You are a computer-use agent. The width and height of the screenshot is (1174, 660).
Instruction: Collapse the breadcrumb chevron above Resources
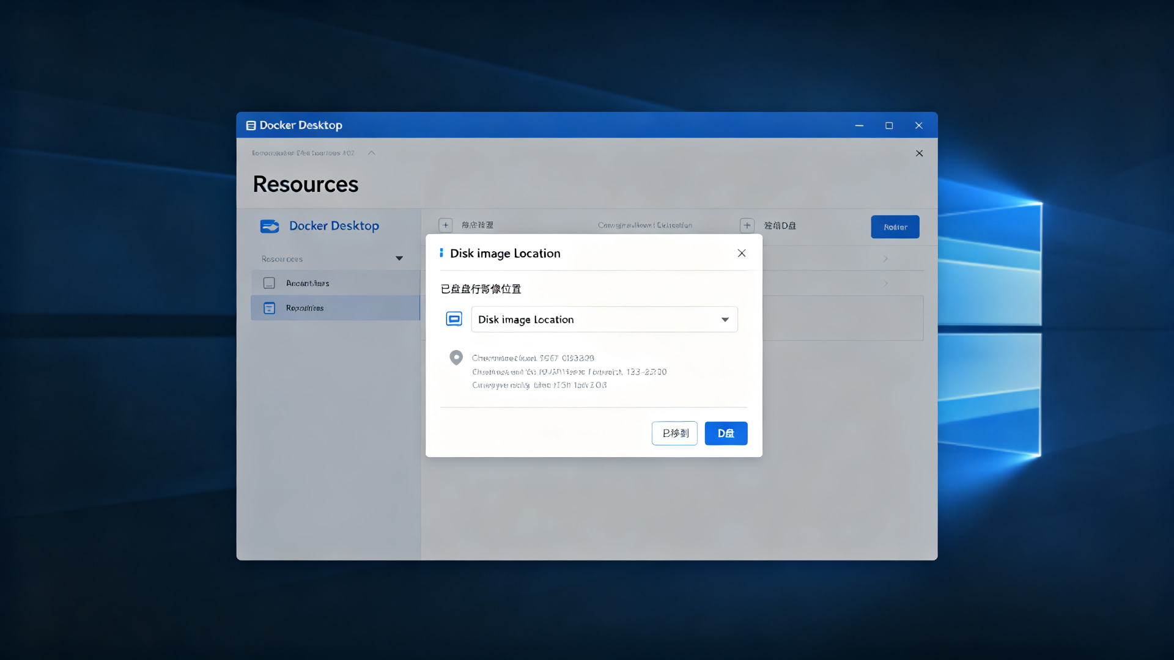(x=371, y=153)
